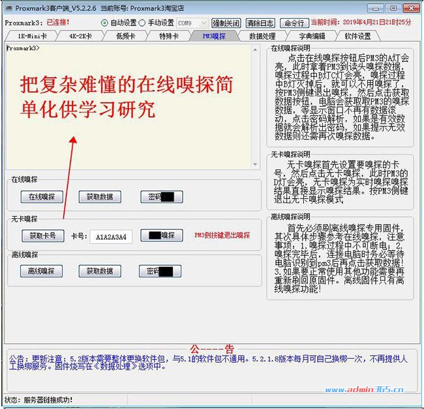Switch to the 1K-Mini卡 tab
The width and height of the screenshot is (424, 409).
pos(32,36)
